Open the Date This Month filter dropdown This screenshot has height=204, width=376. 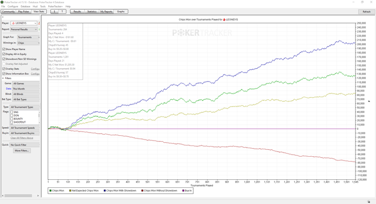pyautogui.click(x=26, y=89)
